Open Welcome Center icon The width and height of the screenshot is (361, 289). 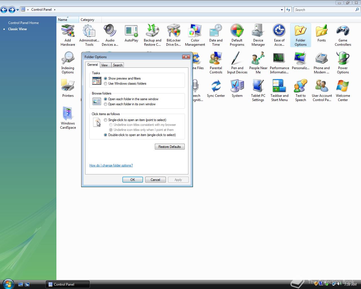point(343,91)
